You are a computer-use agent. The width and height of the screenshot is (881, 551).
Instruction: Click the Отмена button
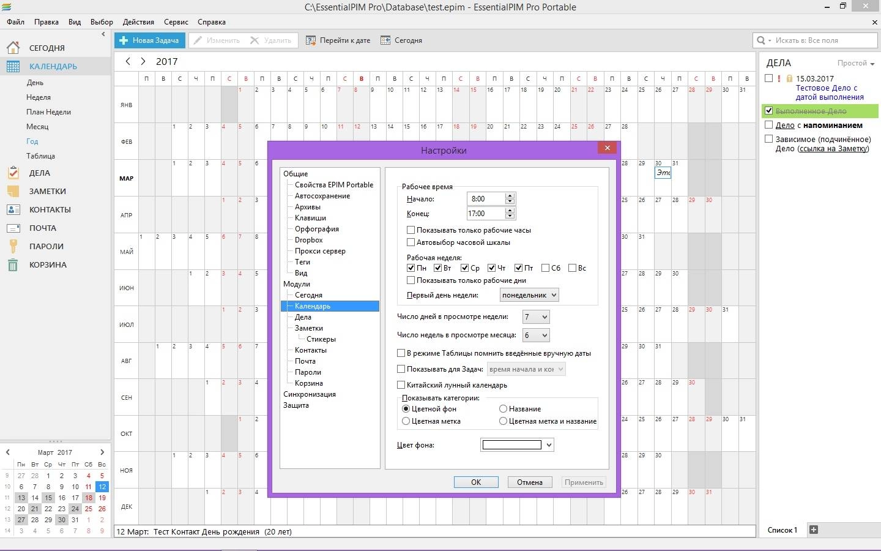click(530, 482)
